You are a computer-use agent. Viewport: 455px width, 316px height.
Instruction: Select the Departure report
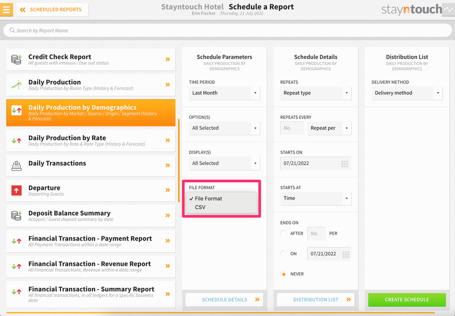pyautogui.click(x=91, y=190)
